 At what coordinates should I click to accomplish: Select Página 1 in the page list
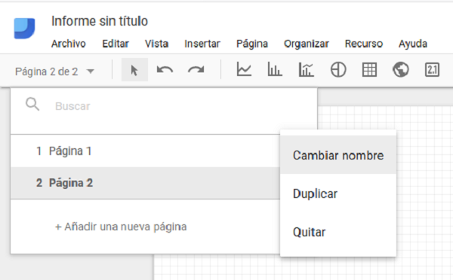pos(145,151)
